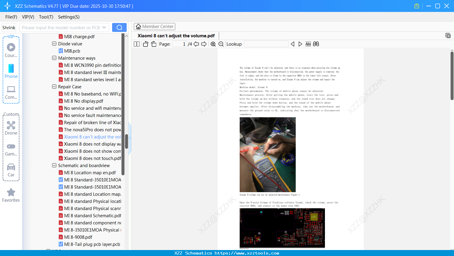
Task: Find previous Lookup match triangle
Action: [x=292, y=44]
